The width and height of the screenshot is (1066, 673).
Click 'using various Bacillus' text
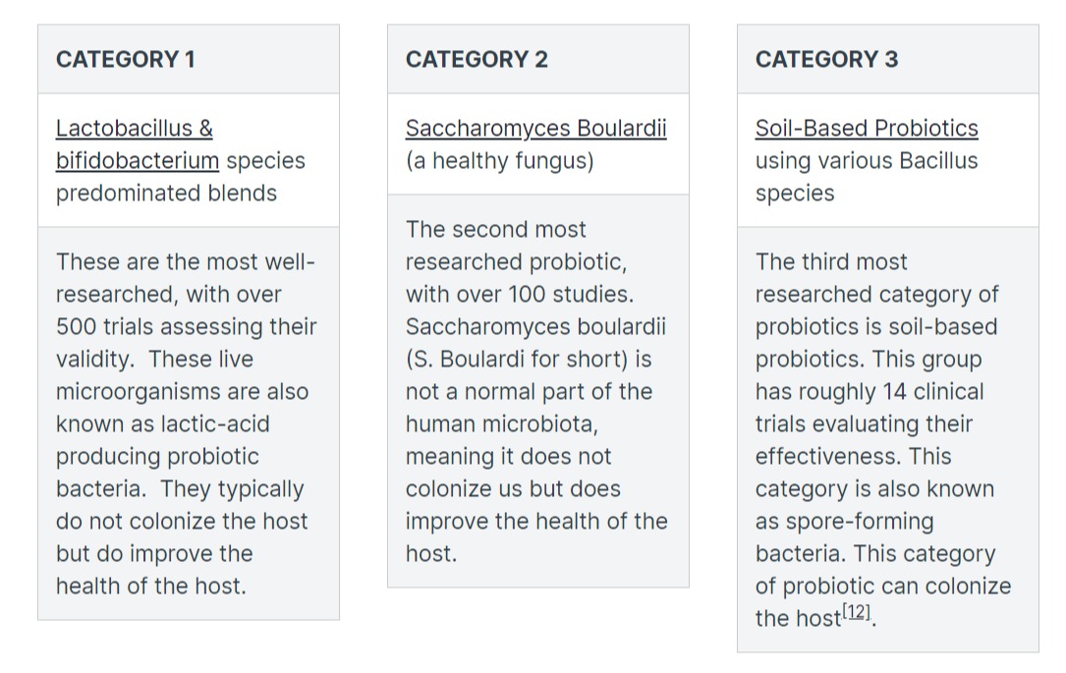867,160
